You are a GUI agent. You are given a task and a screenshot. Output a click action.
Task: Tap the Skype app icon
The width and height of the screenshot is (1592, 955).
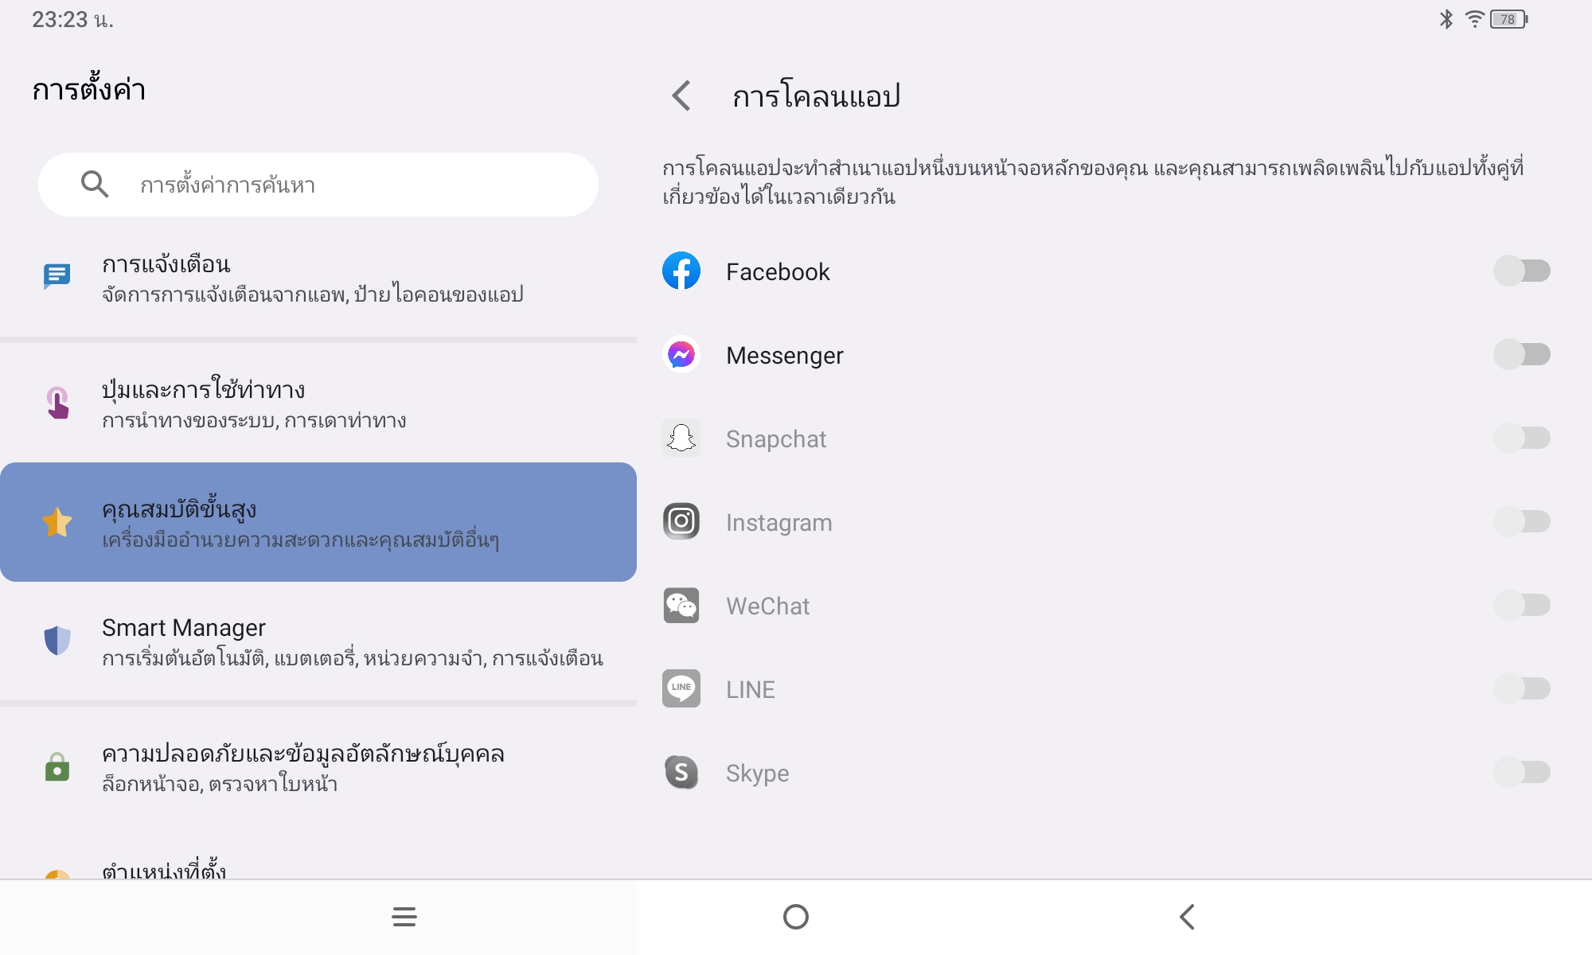681,772
